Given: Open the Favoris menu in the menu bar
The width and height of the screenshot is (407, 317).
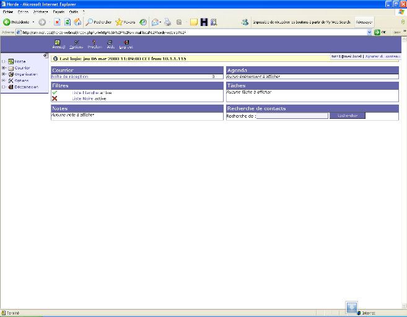Looking at the screenshot, I should click(59, 12).
